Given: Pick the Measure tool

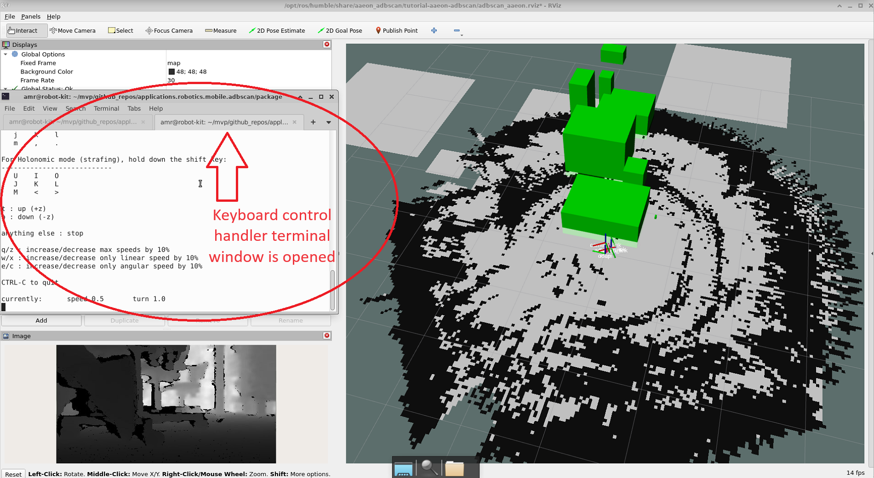Looking at the screenshot, I should [221, 31].
